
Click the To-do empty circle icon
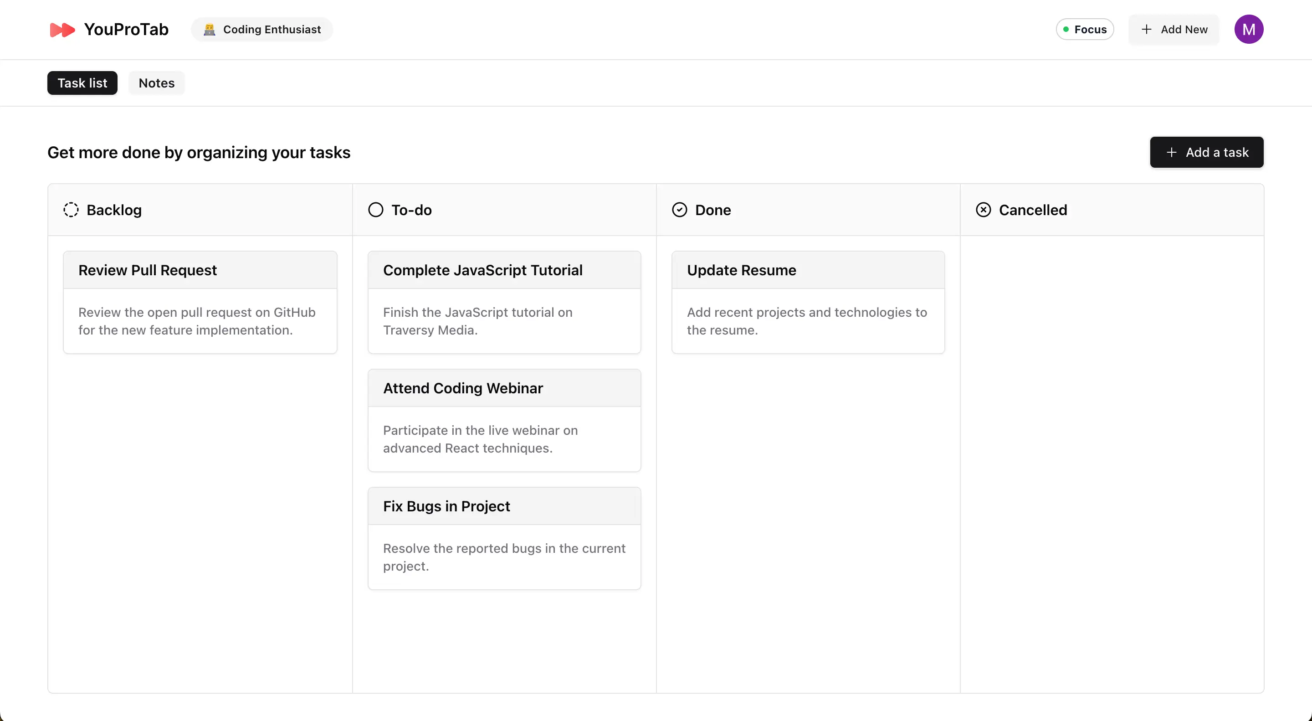(x=375, y=210)
